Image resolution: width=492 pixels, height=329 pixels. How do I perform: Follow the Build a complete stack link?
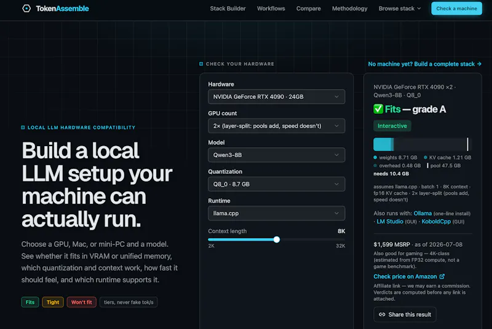(x=424, y=64)
